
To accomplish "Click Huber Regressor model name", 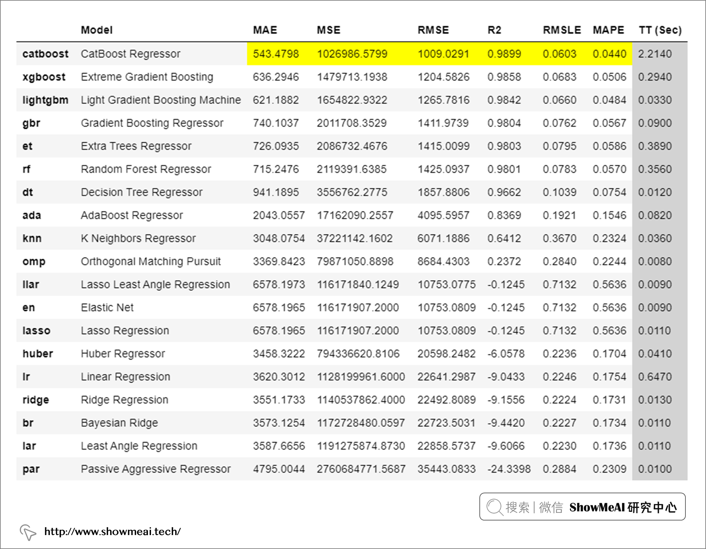I will pyautogui.click(x=123, y=354).
